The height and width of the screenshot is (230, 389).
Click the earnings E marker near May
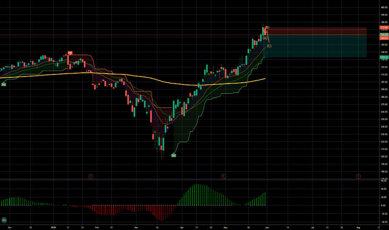click(224, 176)
